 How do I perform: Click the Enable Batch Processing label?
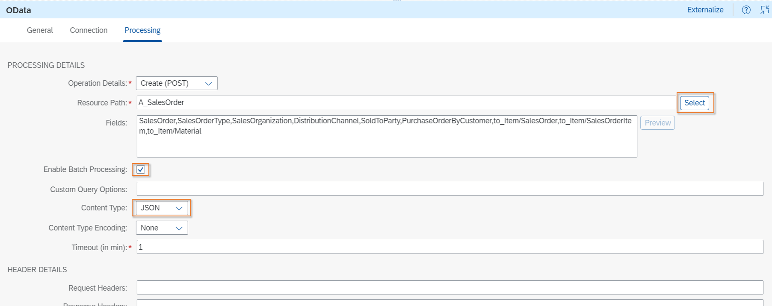(85, 169)
